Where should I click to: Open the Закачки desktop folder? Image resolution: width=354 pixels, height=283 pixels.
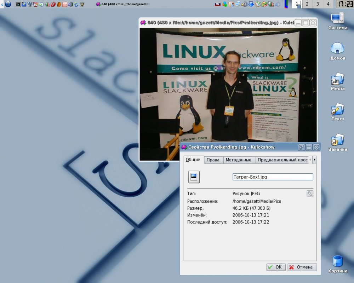click(338, 143)
